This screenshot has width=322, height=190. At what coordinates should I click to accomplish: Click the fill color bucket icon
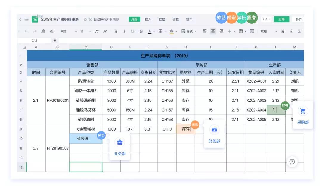[172, 31]
